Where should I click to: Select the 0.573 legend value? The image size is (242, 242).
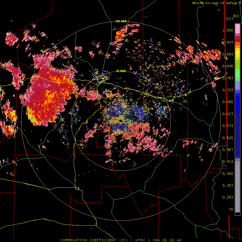[x=228, y=126]
